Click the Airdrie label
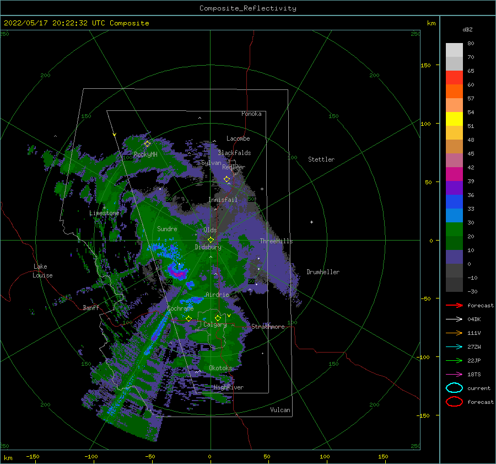The height and width of the screenshot is (464, 496). pos(217,295)
